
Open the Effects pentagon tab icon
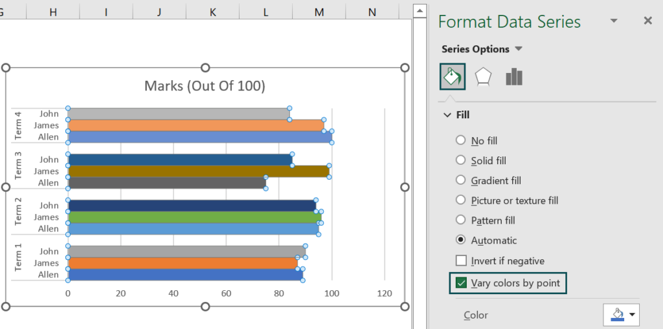pos(483,77)
